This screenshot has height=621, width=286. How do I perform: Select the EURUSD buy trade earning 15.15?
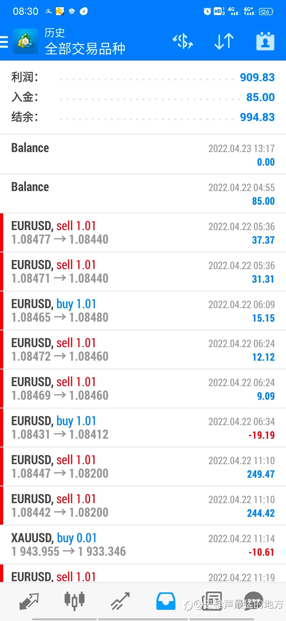(x=143, y=310)
